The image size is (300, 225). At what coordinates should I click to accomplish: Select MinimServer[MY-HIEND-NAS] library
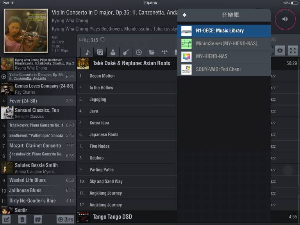tap(224, 44)
